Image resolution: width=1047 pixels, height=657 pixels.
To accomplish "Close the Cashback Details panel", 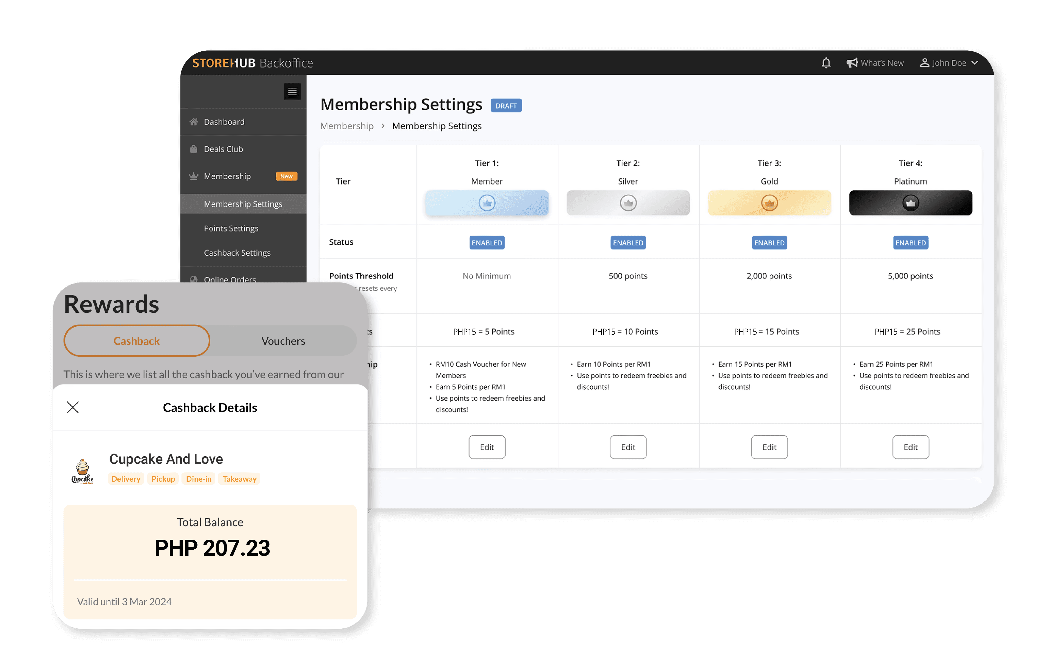I will click(x=73, y=407).
